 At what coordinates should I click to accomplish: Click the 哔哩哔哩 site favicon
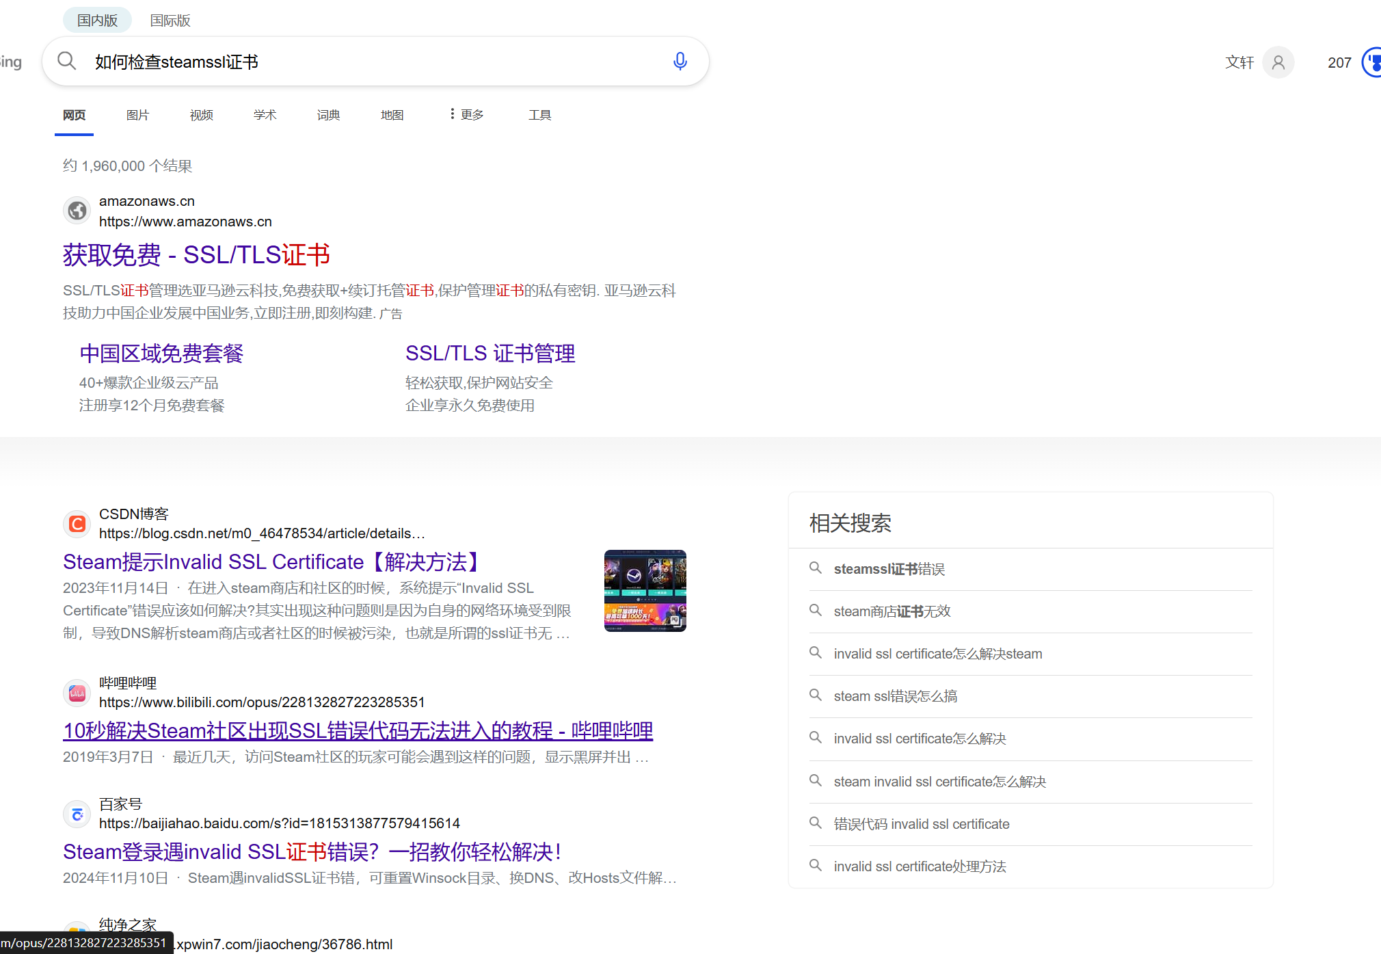coord(76,692)
